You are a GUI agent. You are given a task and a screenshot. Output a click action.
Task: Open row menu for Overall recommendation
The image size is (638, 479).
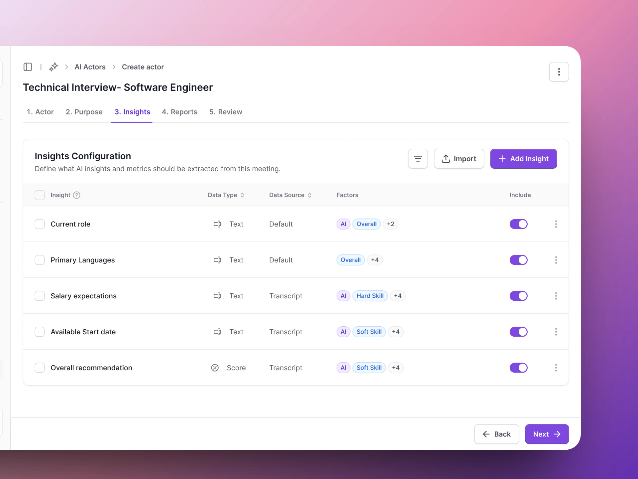coord(556,368)
